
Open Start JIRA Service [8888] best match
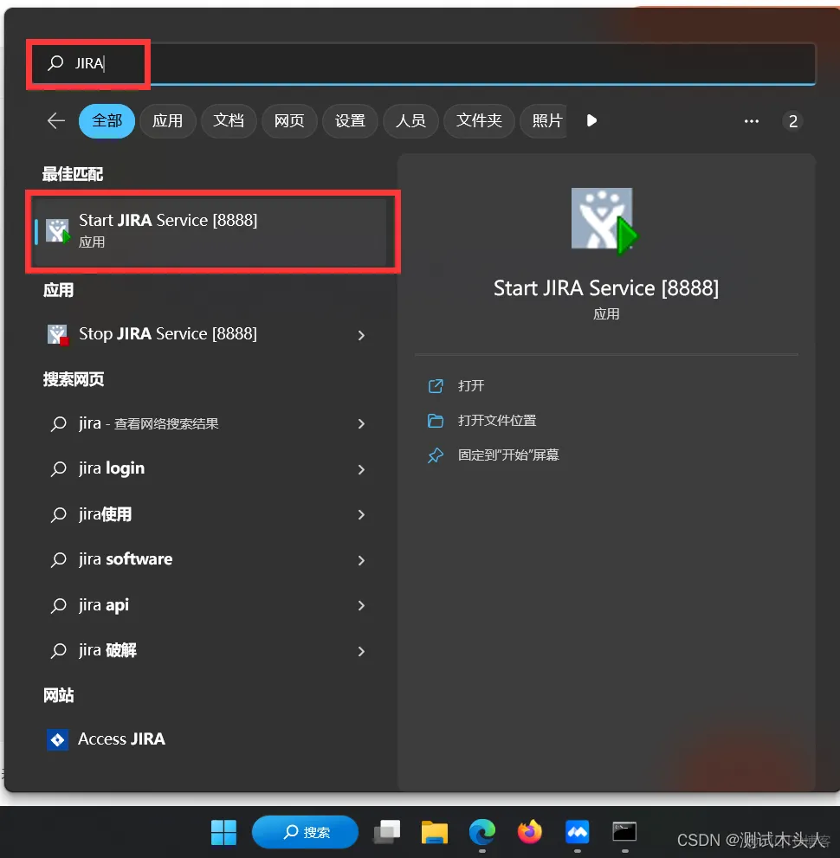(x=210, y=230)
